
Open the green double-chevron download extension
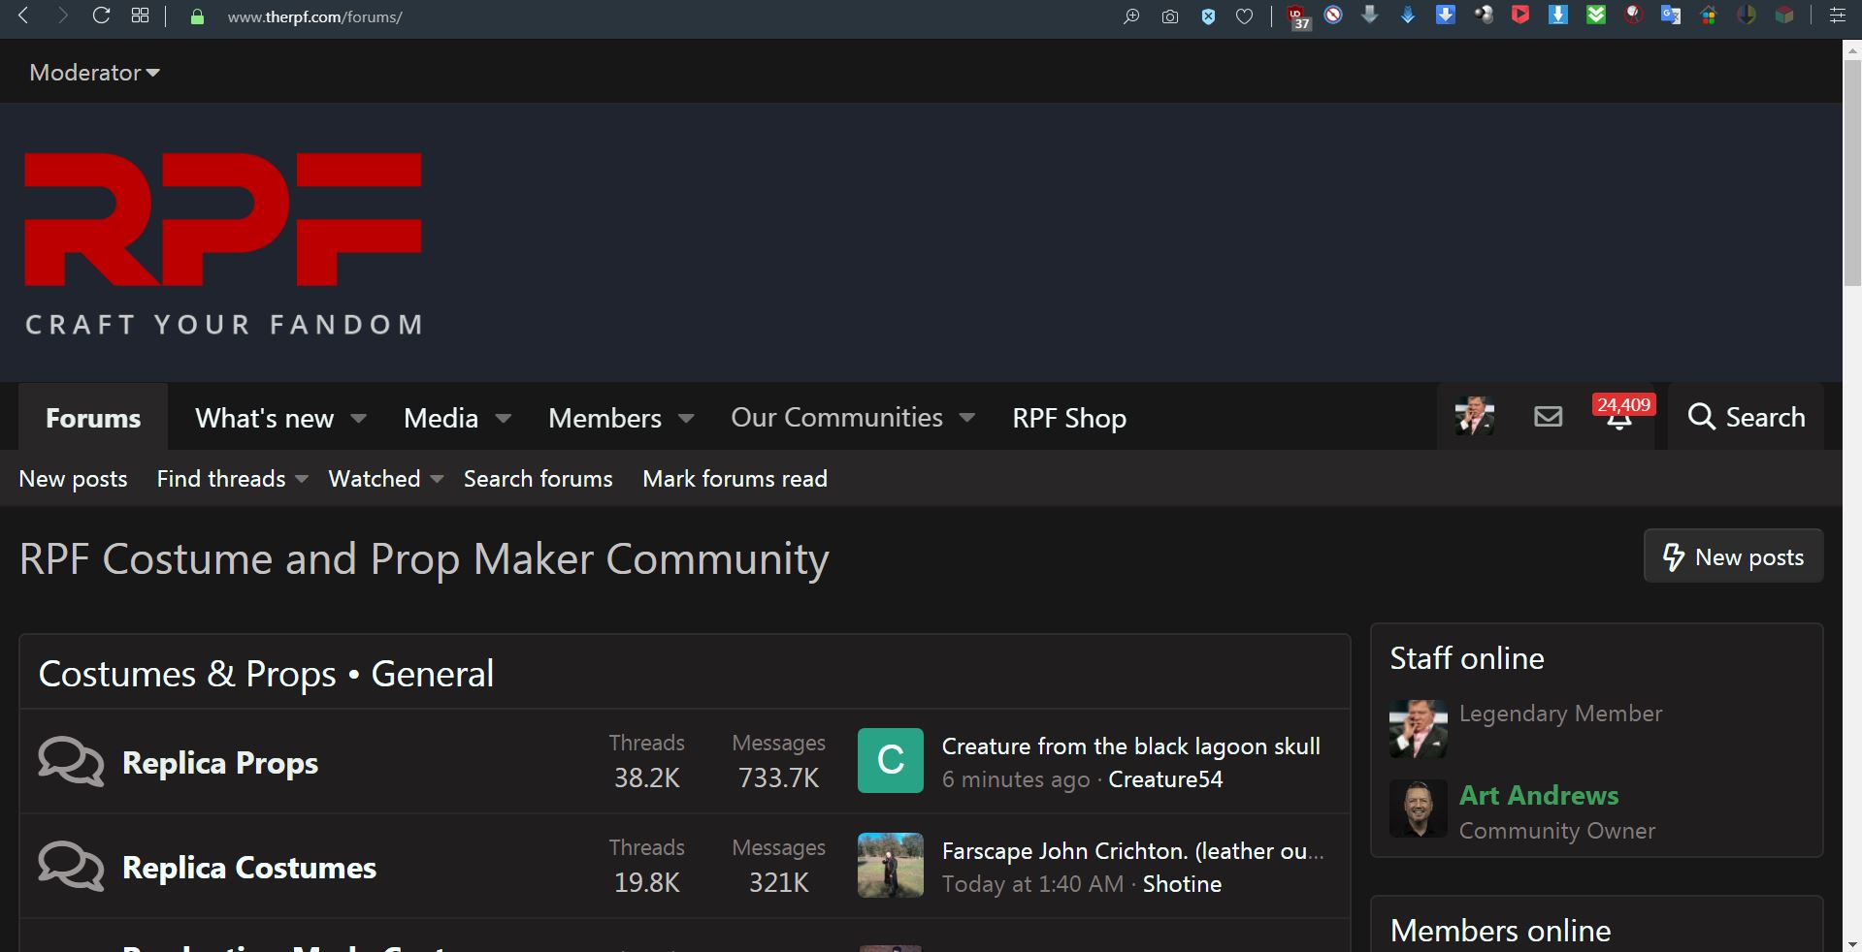coord(1596,16)
